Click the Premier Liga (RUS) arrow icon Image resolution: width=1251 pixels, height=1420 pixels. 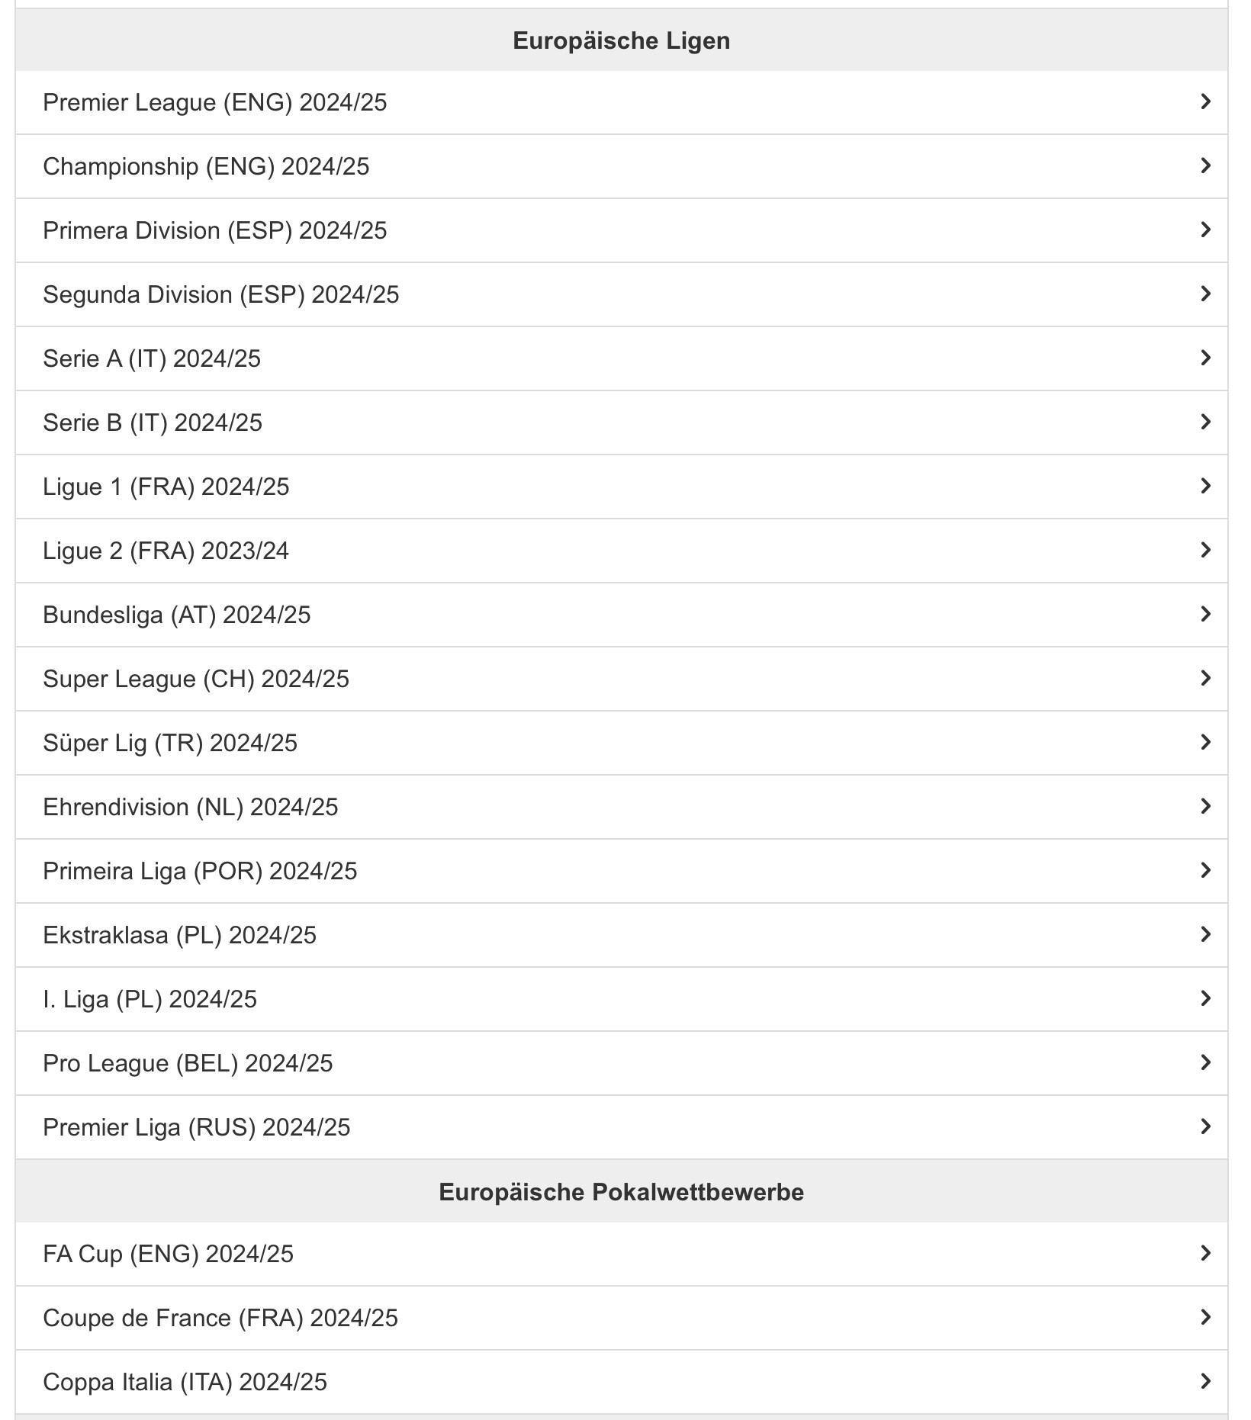[x=1205, y=1126]
